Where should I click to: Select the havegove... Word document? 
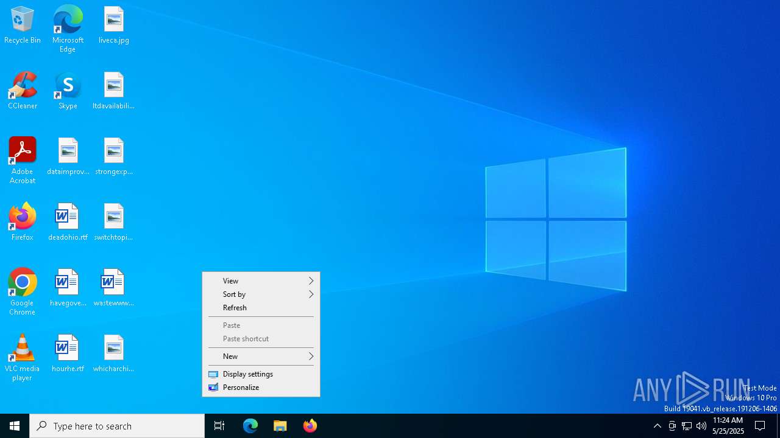[x=68, y=288]
